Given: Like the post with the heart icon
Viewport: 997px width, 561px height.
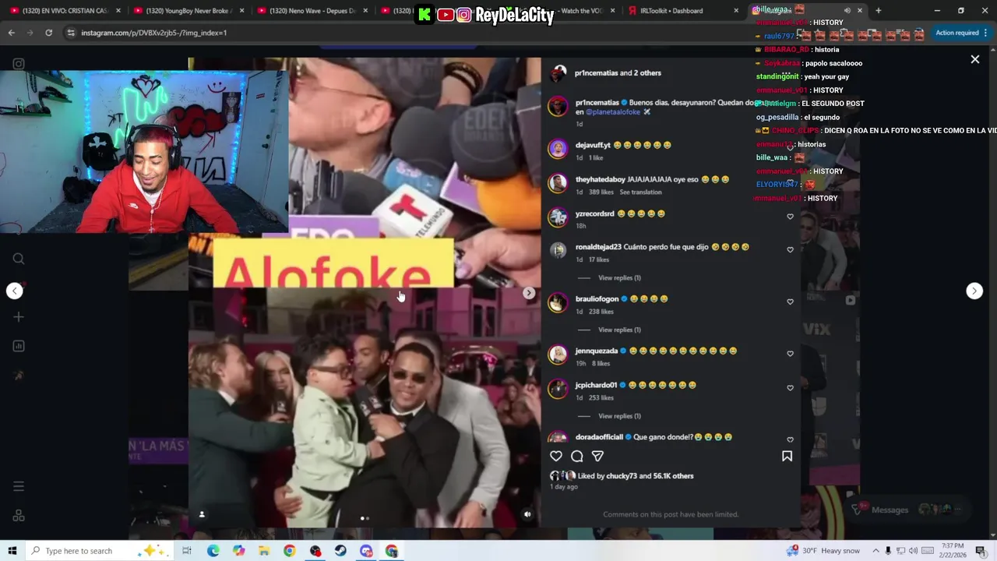Looking at the screenshot, I should pyautogui.click(x=556, y=456).
